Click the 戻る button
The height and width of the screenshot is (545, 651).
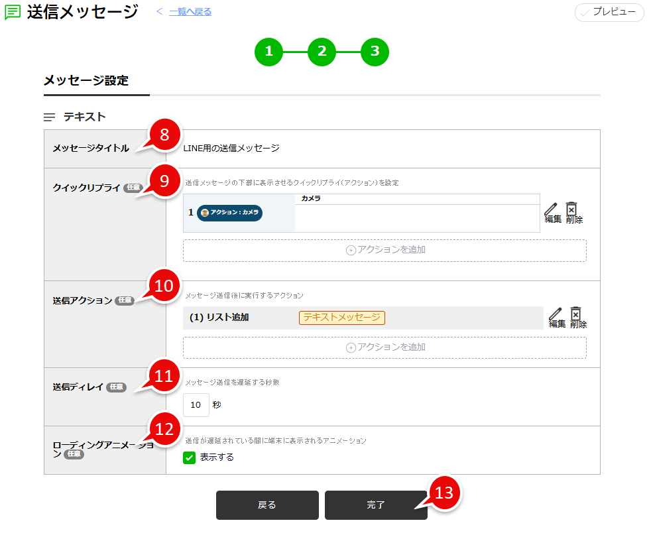pos(267,505)
